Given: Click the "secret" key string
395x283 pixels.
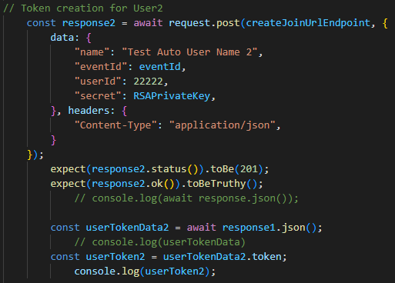Looking at the screenshot, I should tap(98, 96).
